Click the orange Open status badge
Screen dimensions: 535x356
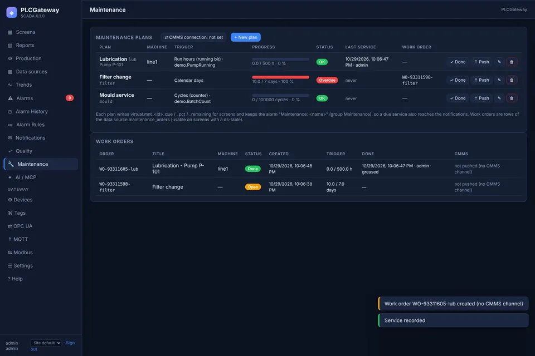[x=253, y=187]
